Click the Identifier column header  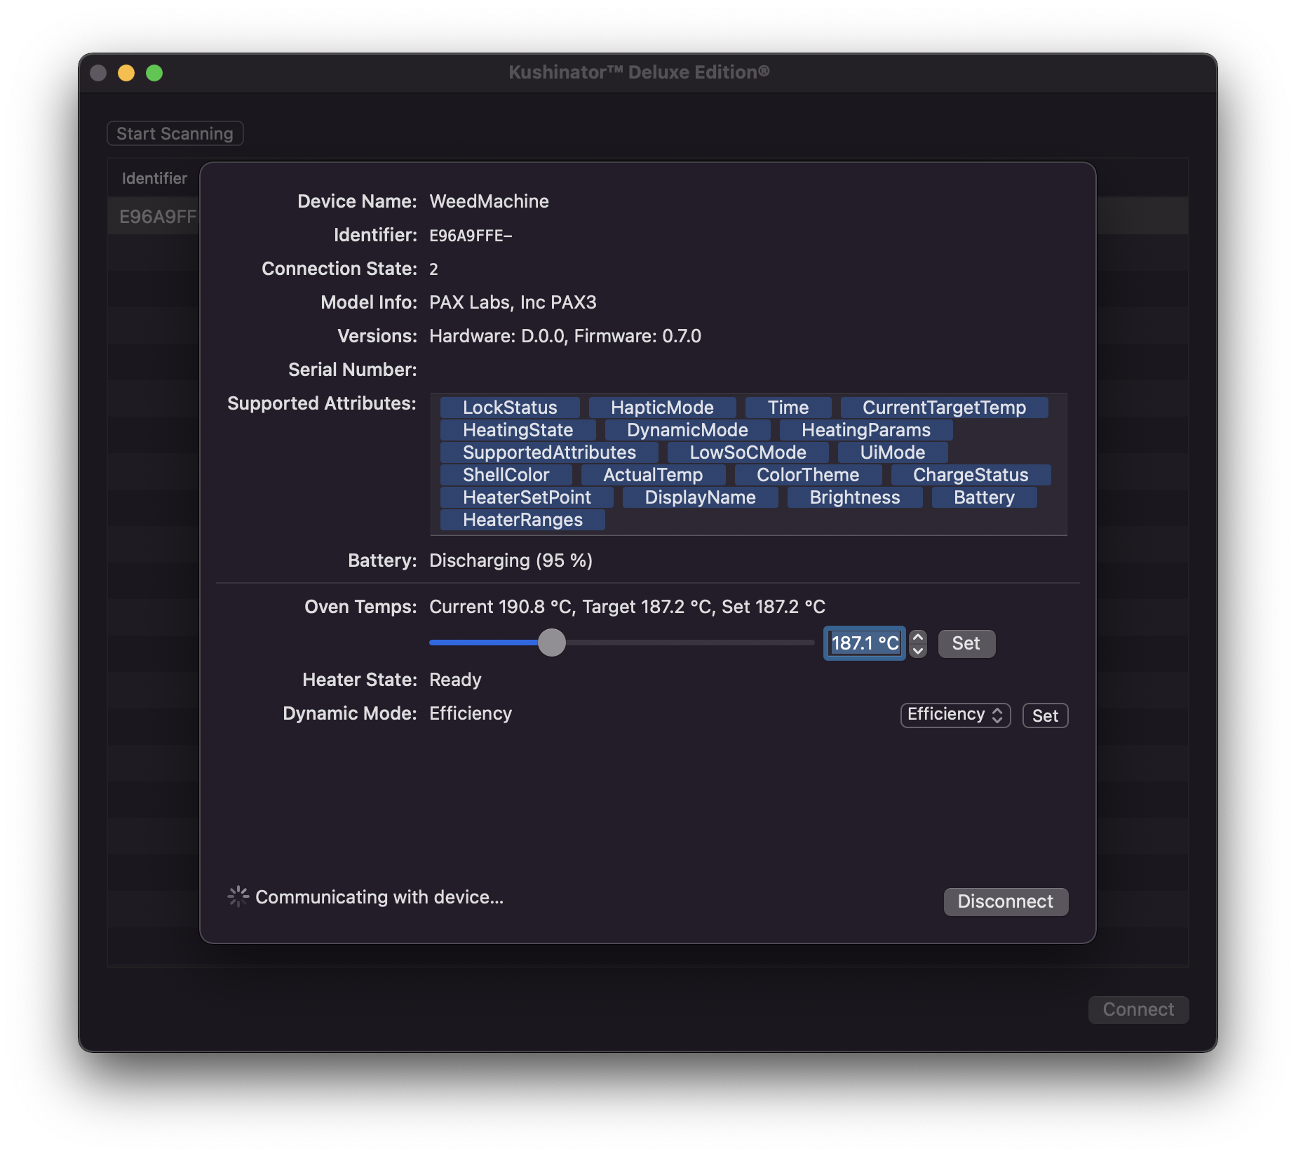154,177
